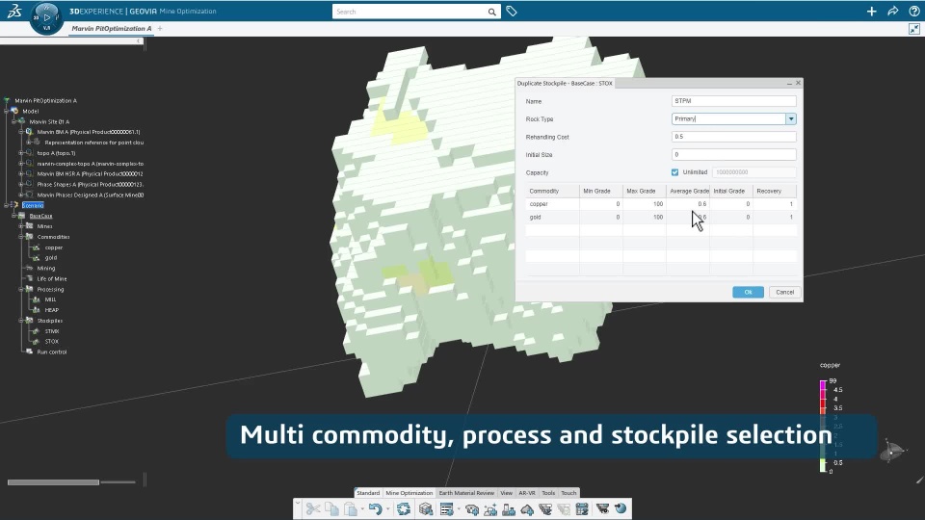This screenshot has height=520, width=925.
Task: Click the gold Max Grade cell
Action: click(x=645, y=217)
